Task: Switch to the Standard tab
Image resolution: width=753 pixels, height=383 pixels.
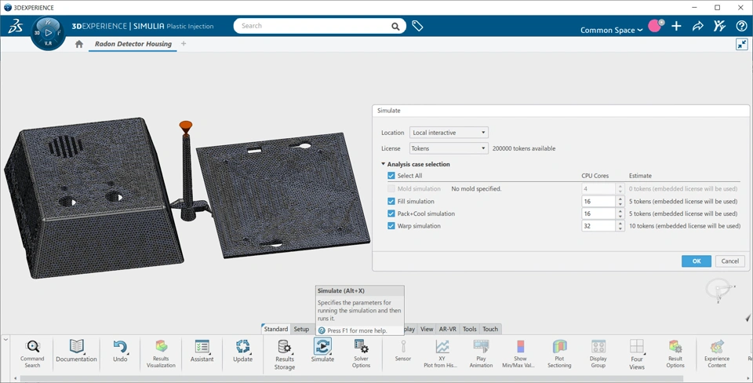Action: coord(275,329)
